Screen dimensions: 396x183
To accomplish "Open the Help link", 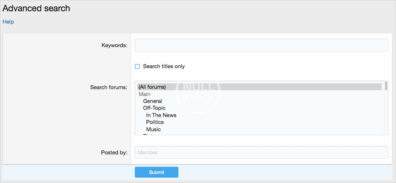I will click(x=8, y=22).
